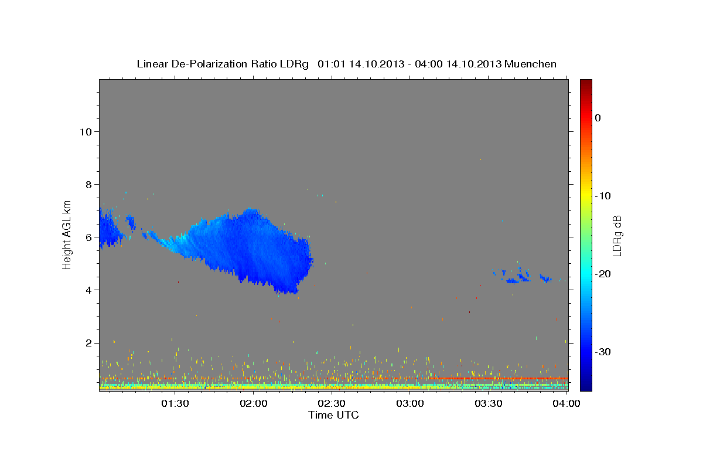Screen dimensions: 703x469
Task: Click the colorbar value 0
Action: click(x=598, y=118)
